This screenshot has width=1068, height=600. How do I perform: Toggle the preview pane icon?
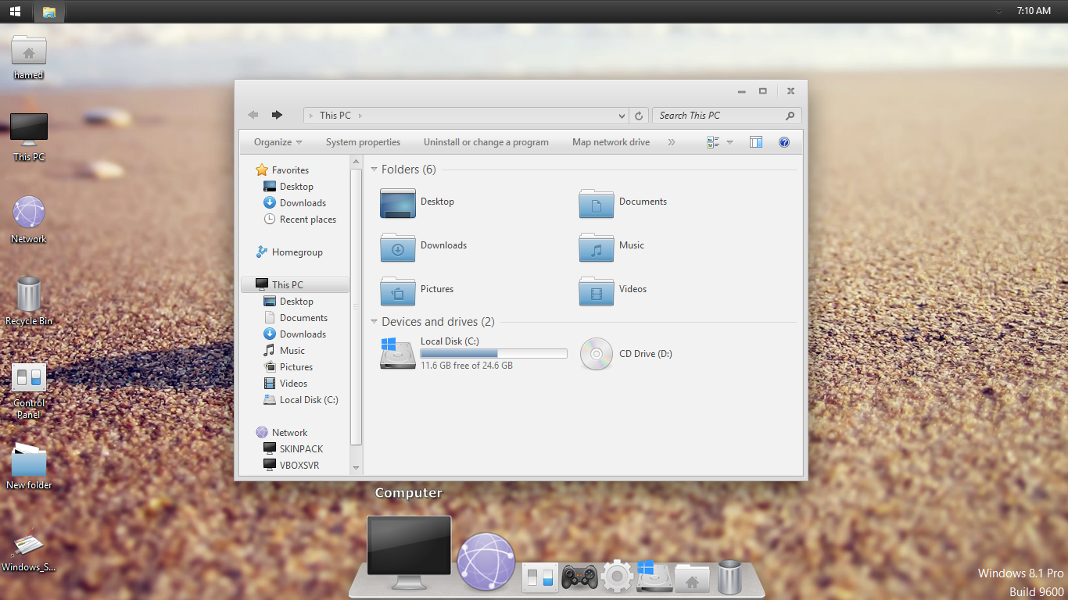755,142
